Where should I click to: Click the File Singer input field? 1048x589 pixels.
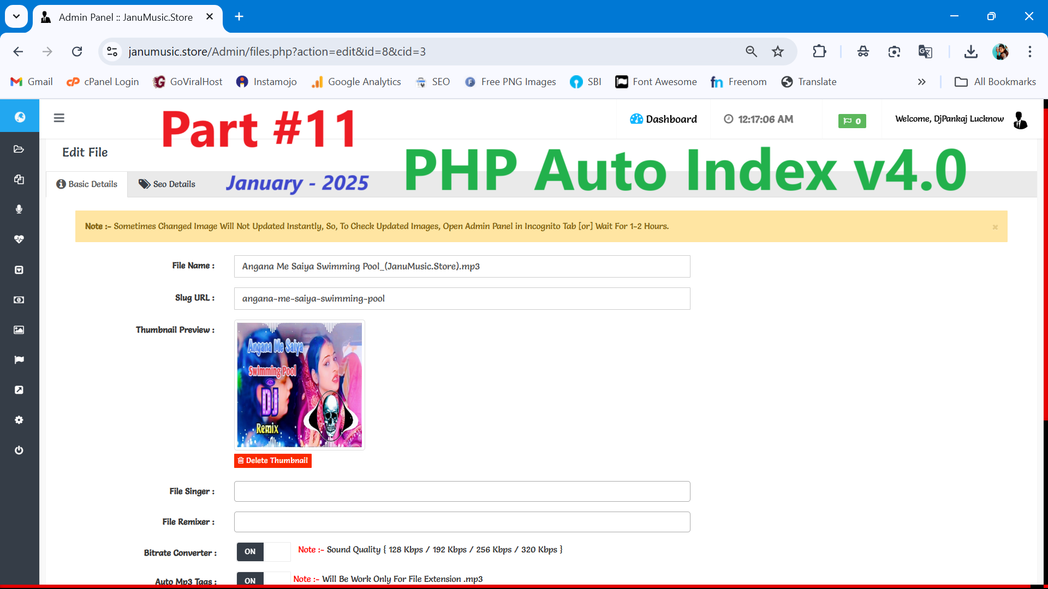(461, 491)
